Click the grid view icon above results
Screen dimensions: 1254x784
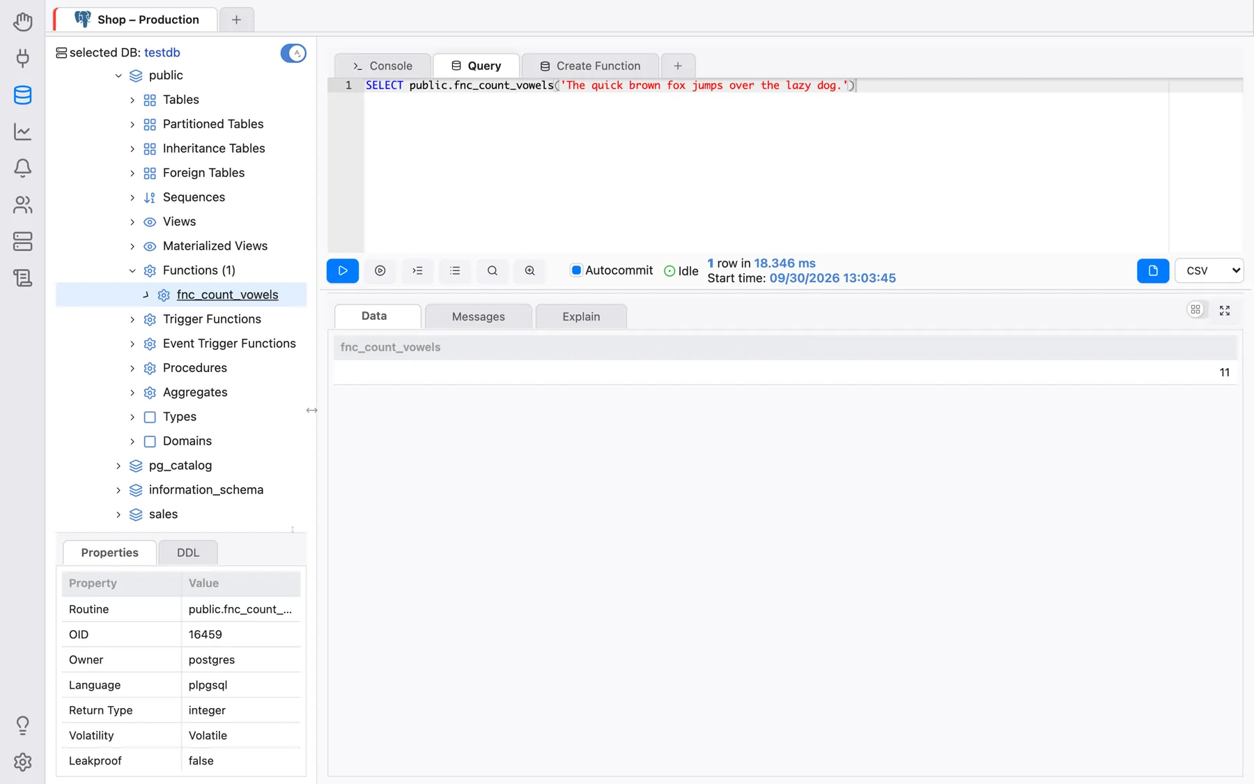click(x=1195, y=310)
